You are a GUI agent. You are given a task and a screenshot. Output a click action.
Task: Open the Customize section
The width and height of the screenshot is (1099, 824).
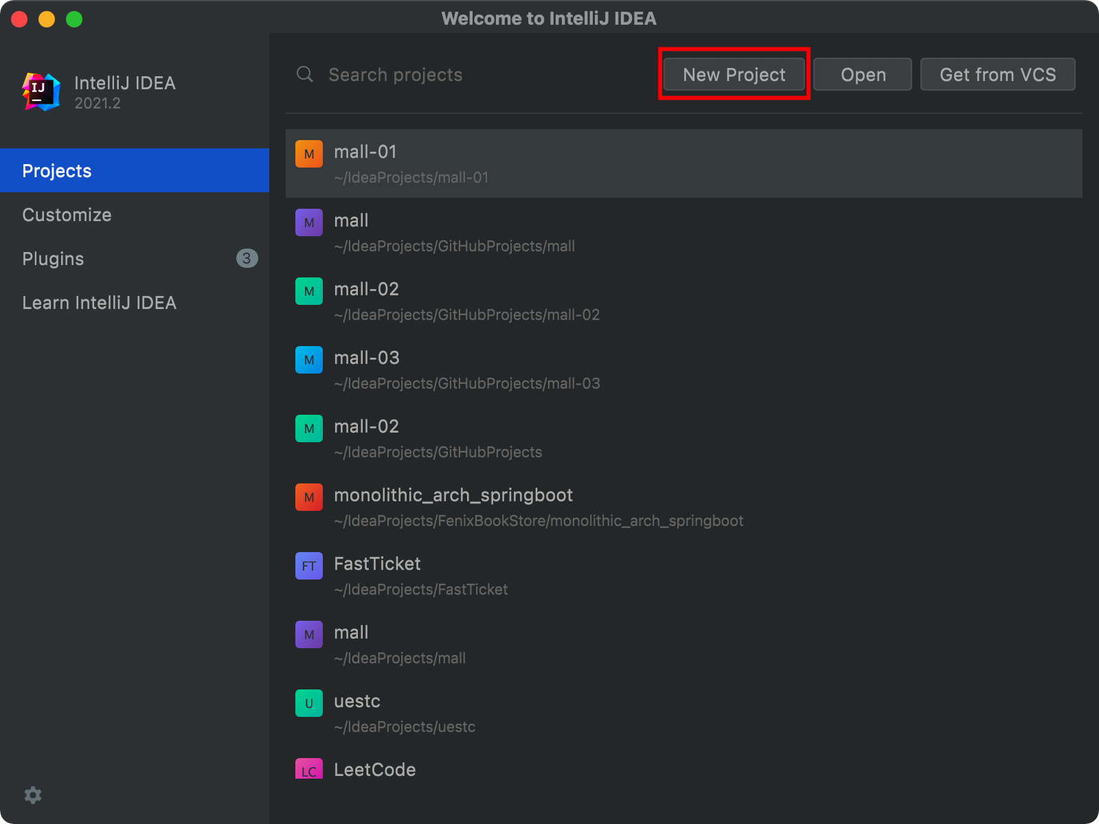point(135,214)
